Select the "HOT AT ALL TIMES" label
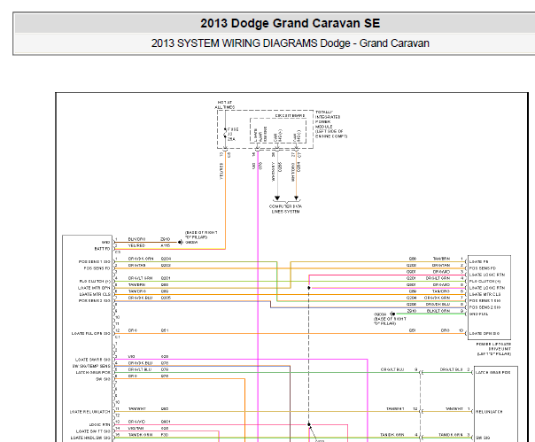 [x=224, y=105]
